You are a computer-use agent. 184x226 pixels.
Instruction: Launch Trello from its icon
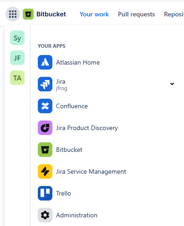[x=45, y=193]
